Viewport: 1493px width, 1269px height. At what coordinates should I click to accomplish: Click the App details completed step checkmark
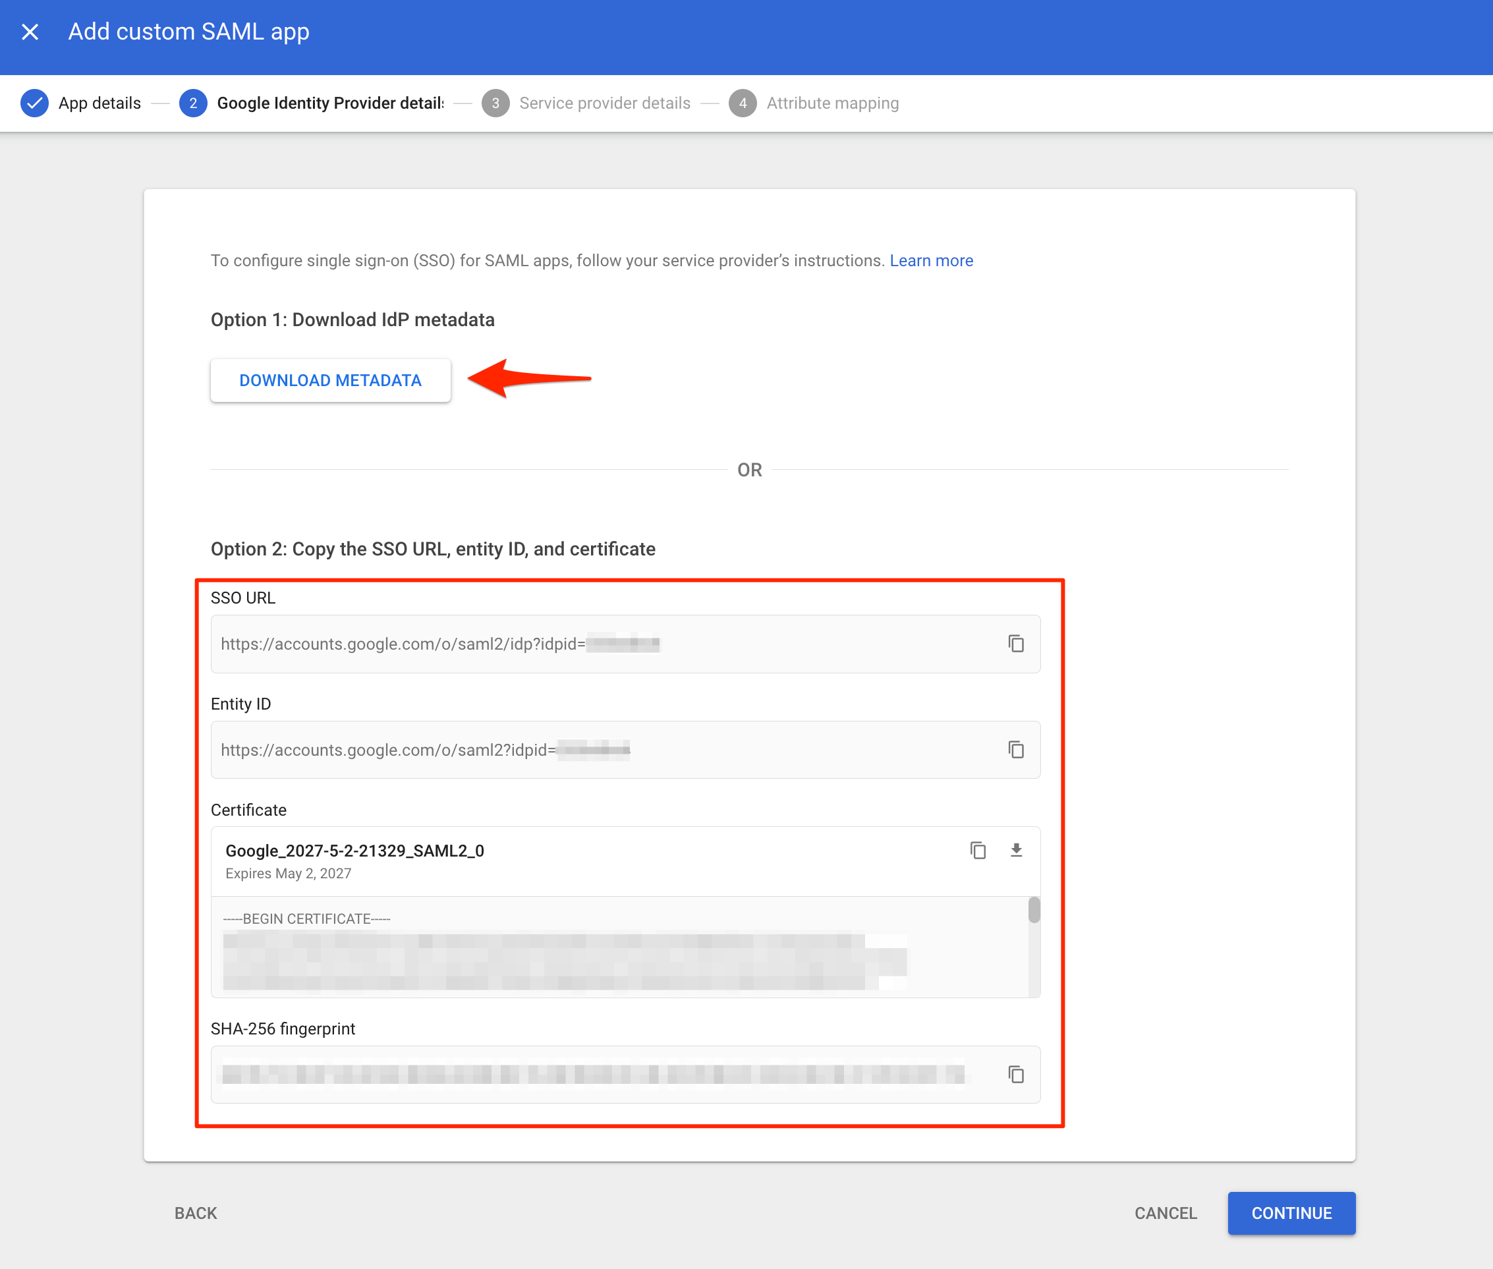click(34, 103)
